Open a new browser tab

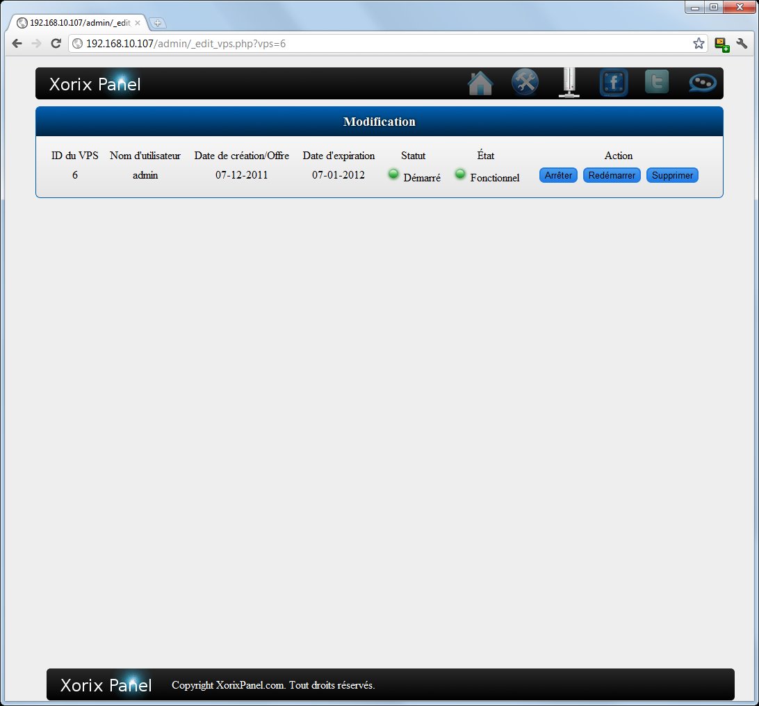coord(158,23)
